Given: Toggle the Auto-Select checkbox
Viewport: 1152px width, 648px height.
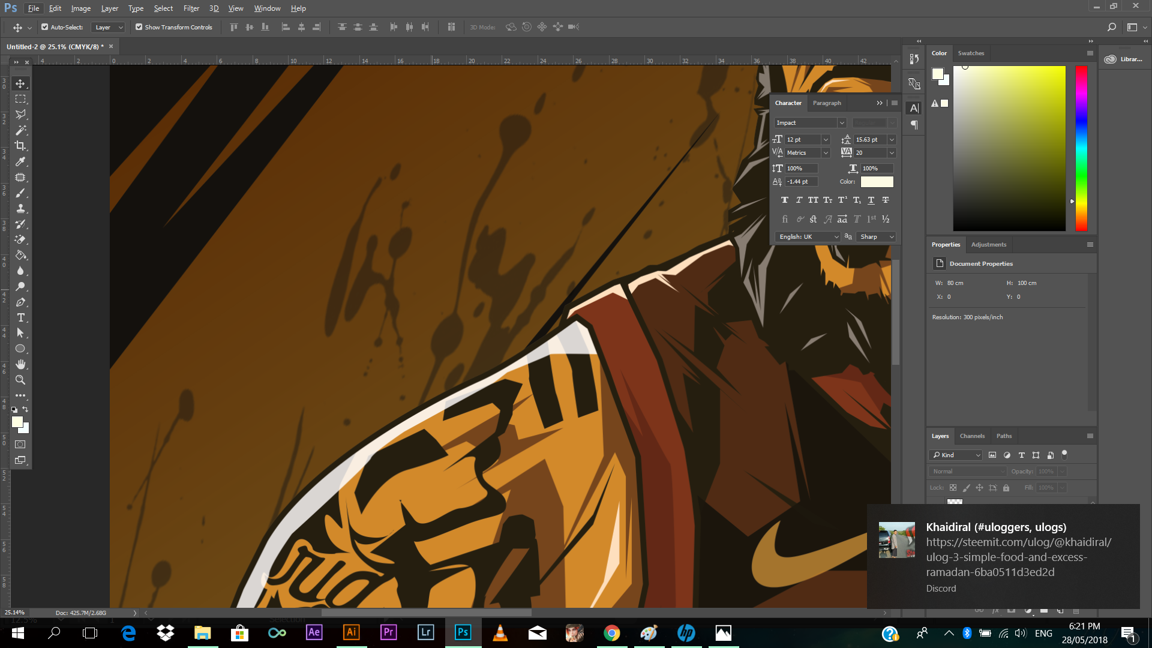Looking at the screenshot, I should 44,27.
